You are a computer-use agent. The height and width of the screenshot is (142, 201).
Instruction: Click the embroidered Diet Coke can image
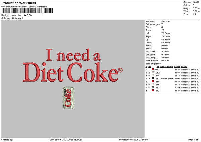click(68, 98)
